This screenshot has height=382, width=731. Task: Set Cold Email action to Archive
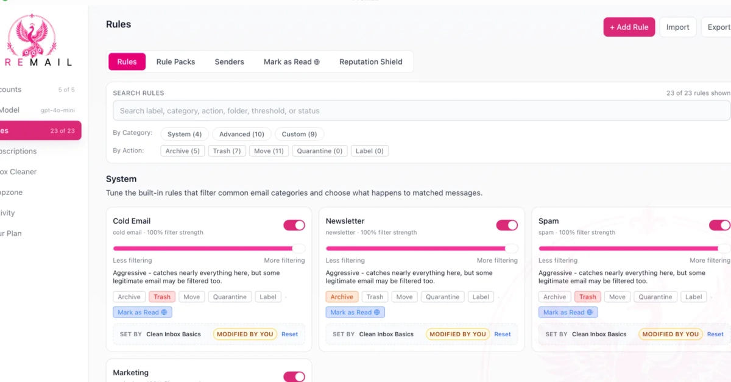coord(129,297)
